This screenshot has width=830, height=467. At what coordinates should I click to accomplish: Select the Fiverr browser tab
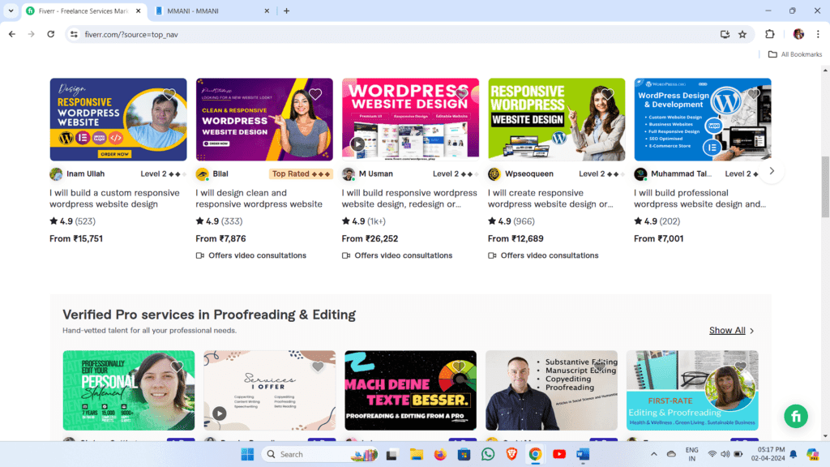click(83, 11)
